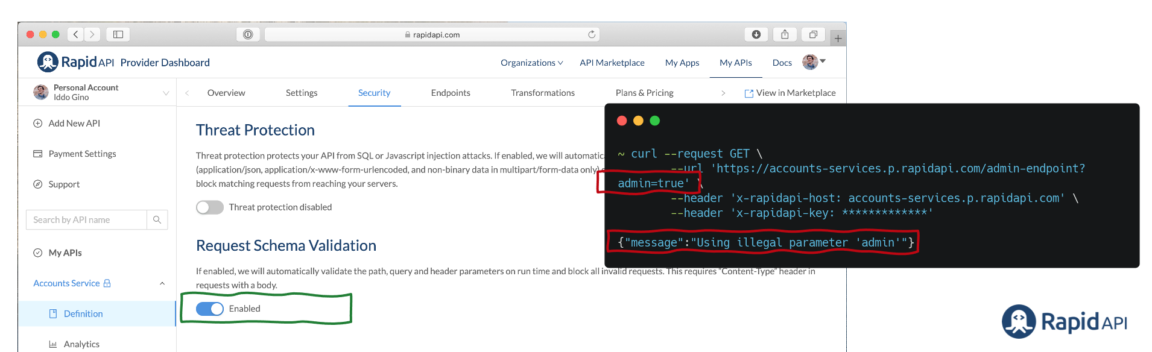Click the lock icon beside Accounts Service

107,283
